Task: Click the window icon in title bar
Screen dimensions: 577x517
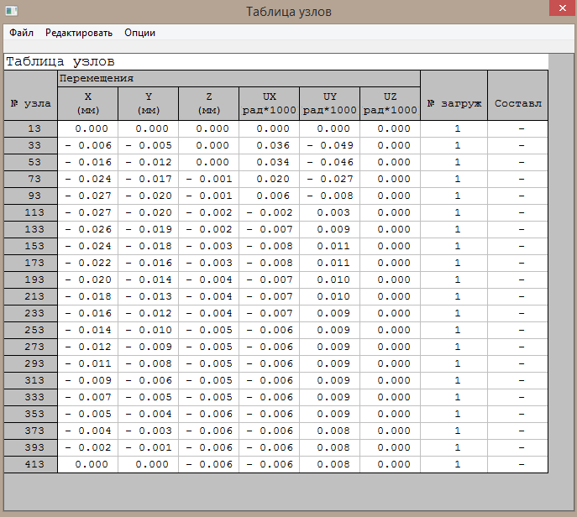Action: tap(12, 11)
